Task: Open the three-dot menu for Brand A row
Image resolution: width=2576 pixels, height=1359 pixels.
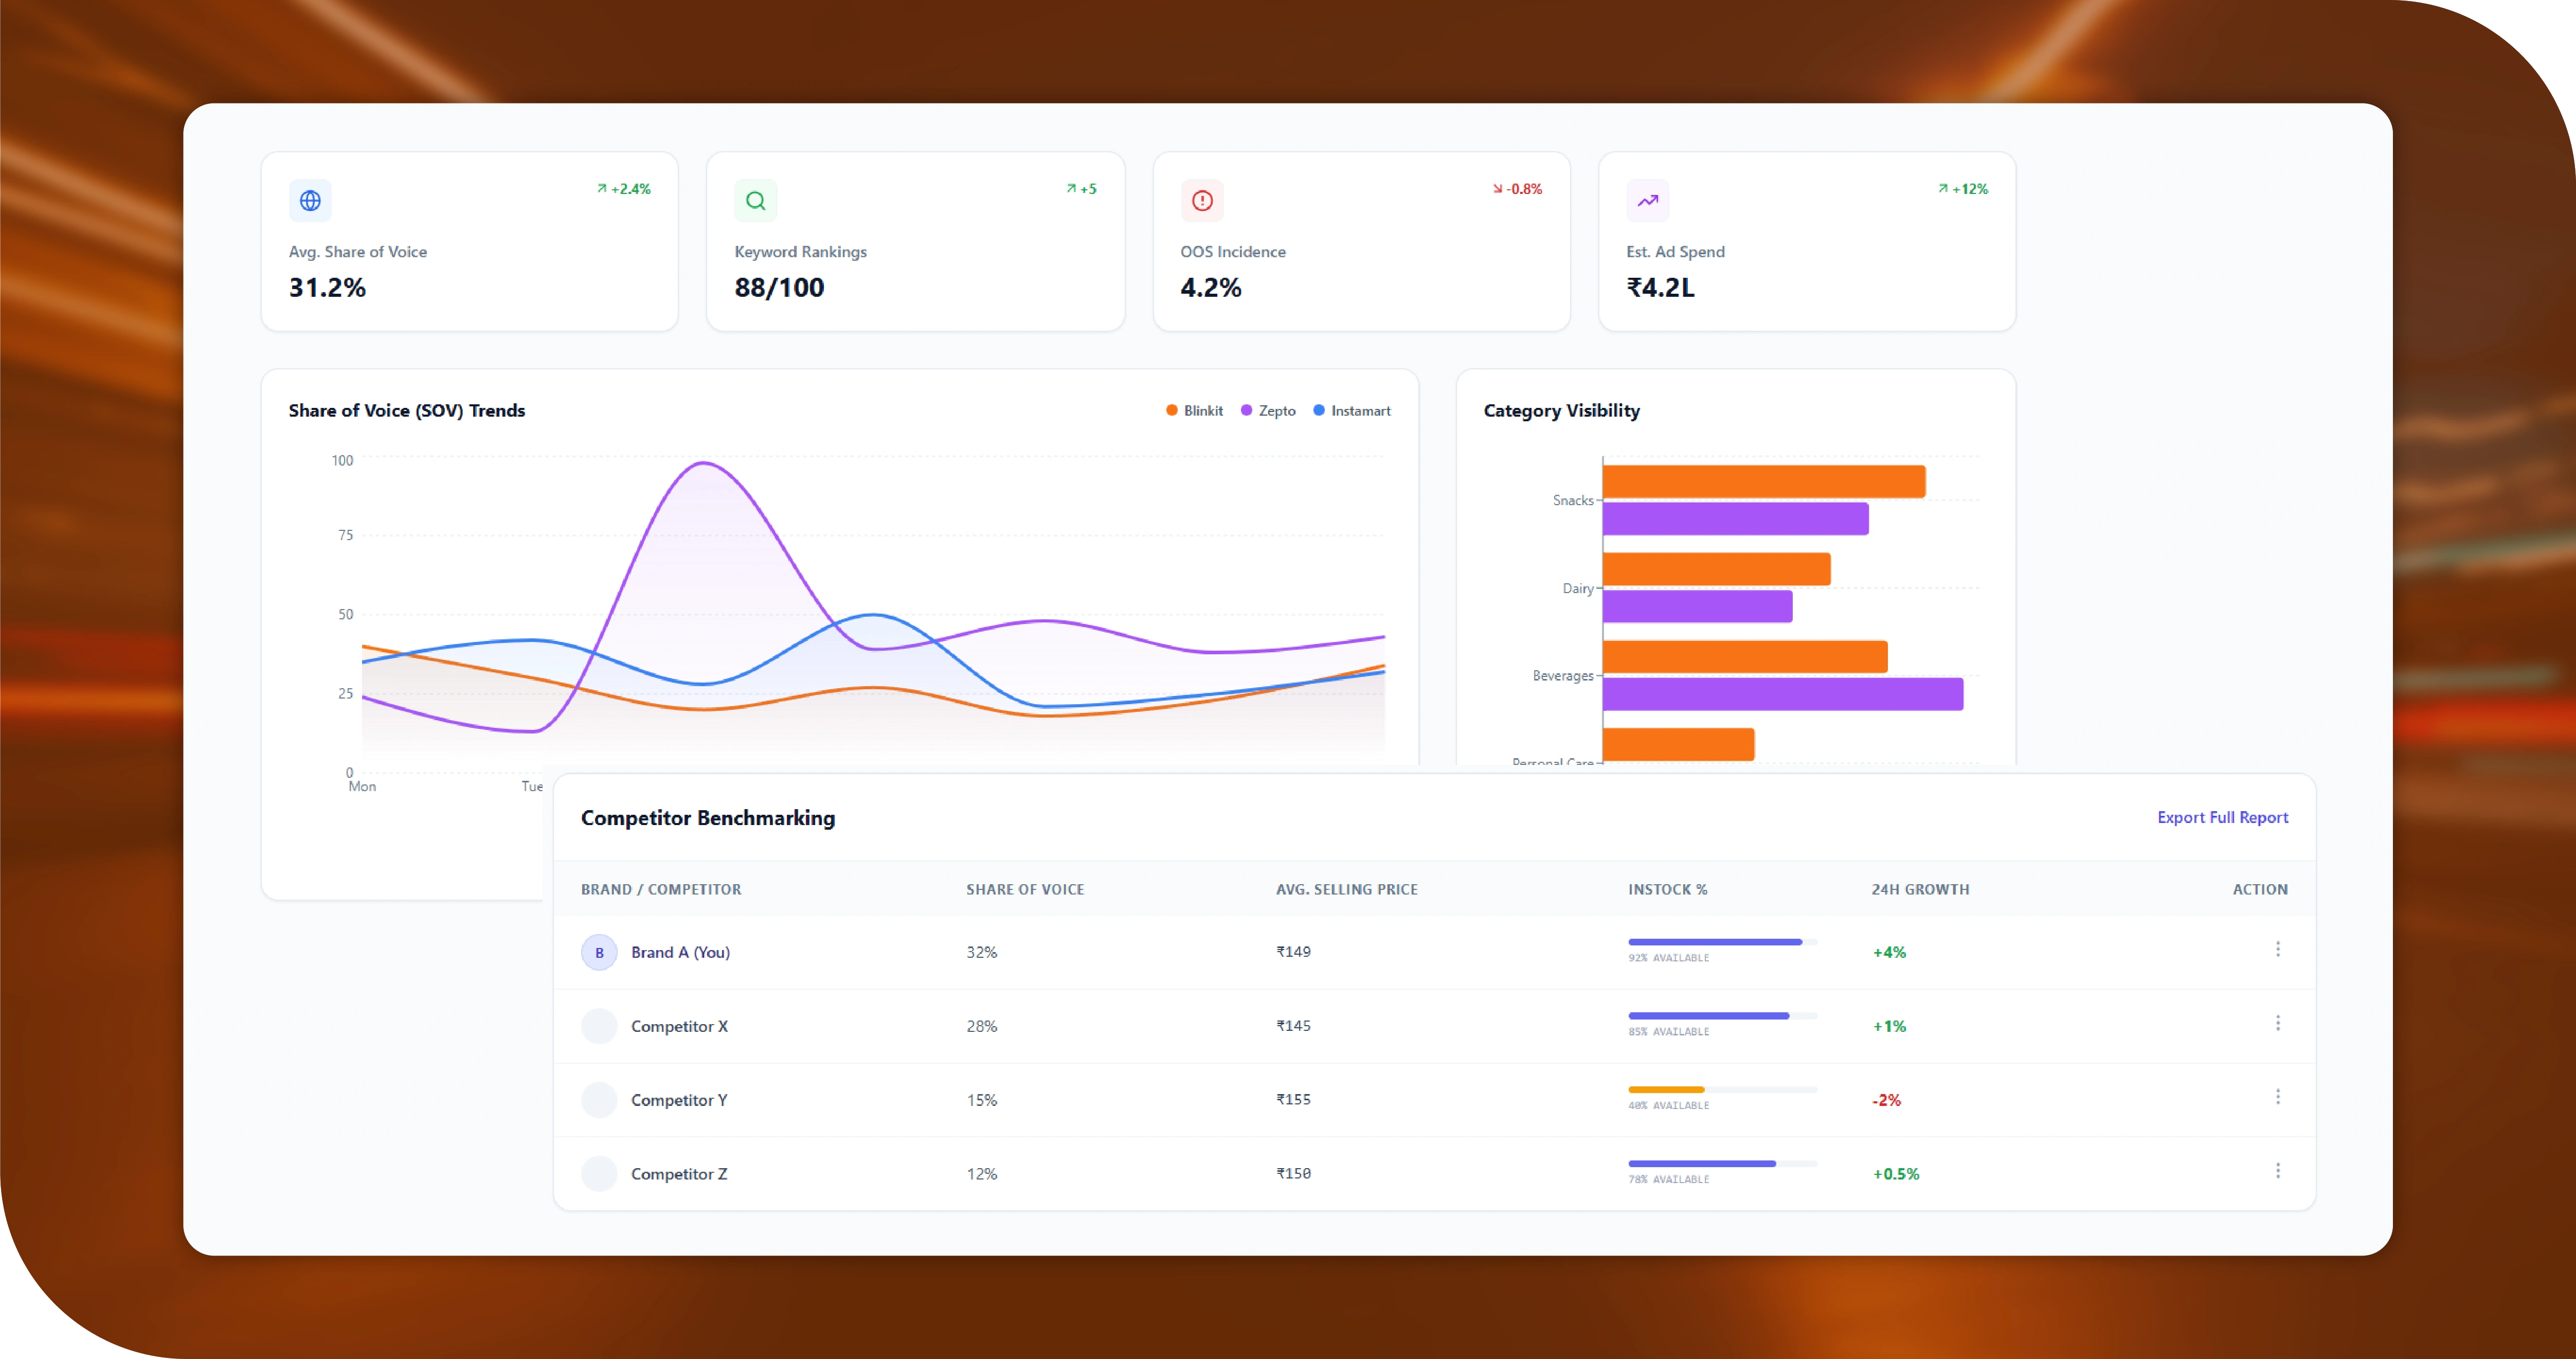Action: click(x=2278, y=949)
